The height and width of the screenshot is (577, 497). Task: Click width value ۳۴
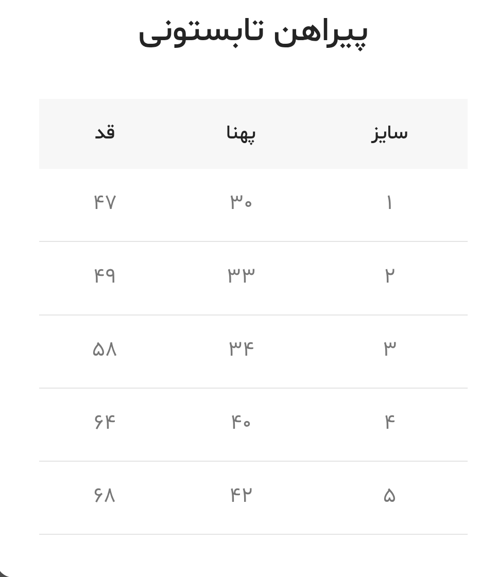[241, 348]
